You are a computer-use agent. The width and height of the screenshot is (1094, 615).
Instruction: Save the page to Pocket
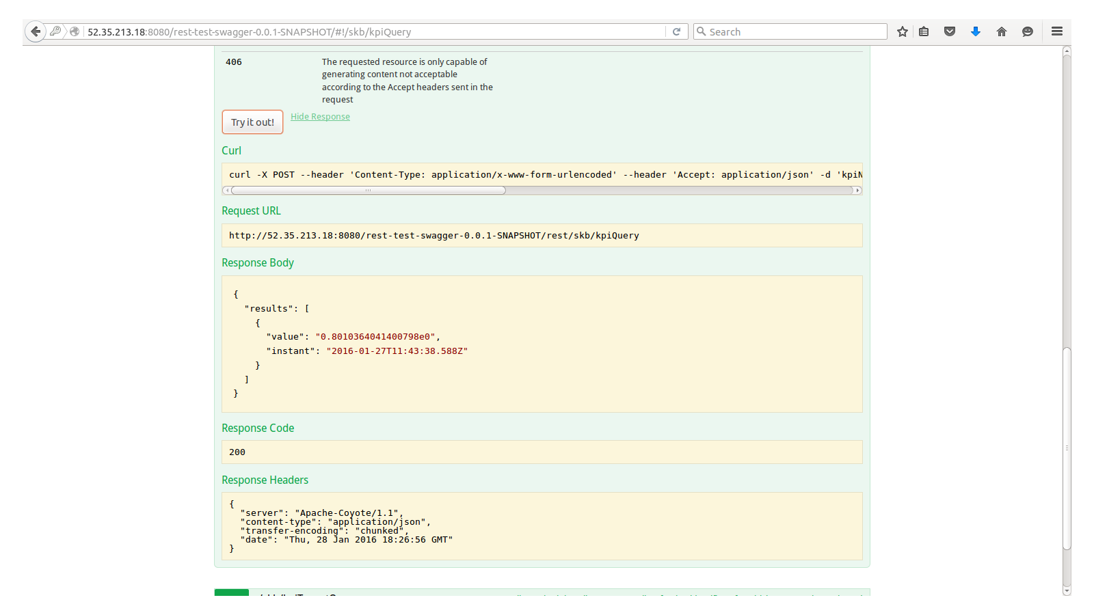click(950, 31)
